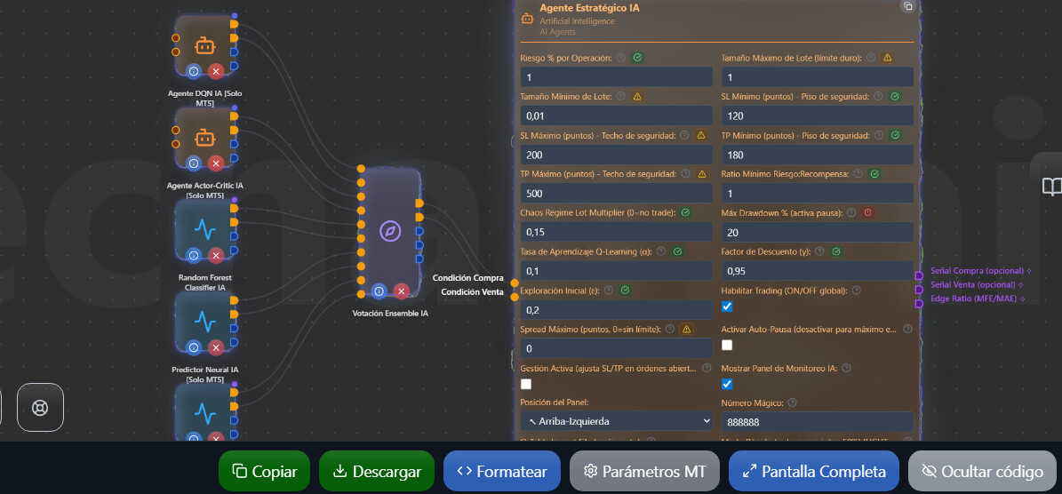1062x494 pixels.
Task: Disable the Habilitar Trading checkbox
Action: click(x=727, y=307)
